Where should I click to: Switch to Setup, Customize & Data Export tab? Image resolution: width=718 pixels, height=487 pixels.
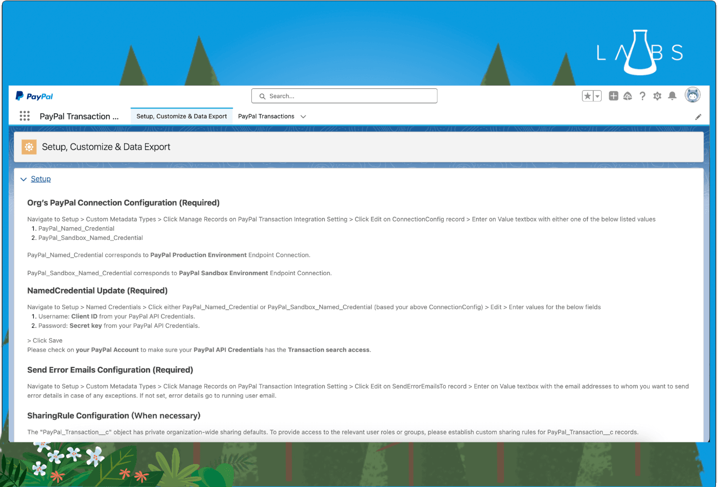tap(182, 116)
